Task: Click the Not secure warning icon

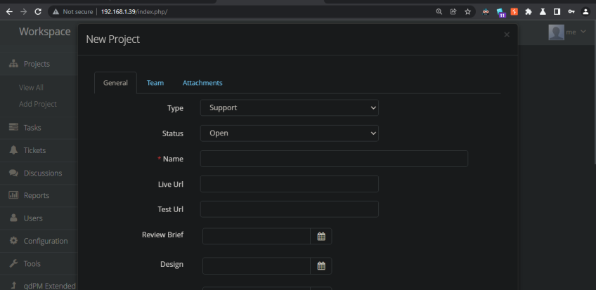Action: coord(56,12)
